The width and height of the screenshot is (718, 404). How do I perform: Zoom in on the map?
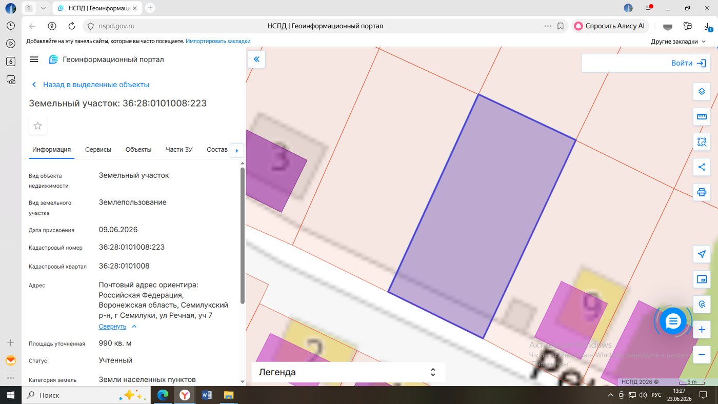coord(702,330)
